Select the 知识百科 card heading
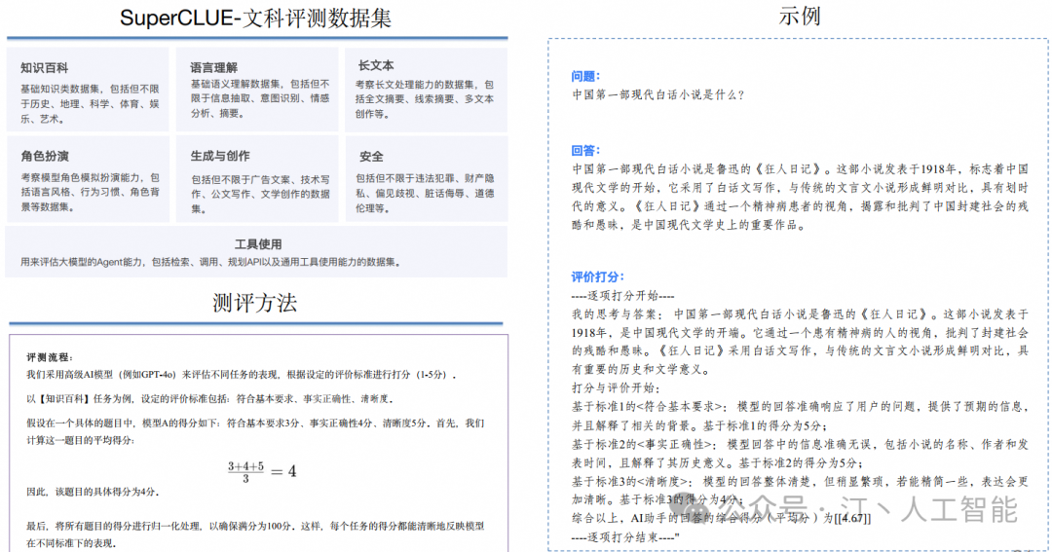This screenshot has width=1052, height=552. (x=44, y=68)
